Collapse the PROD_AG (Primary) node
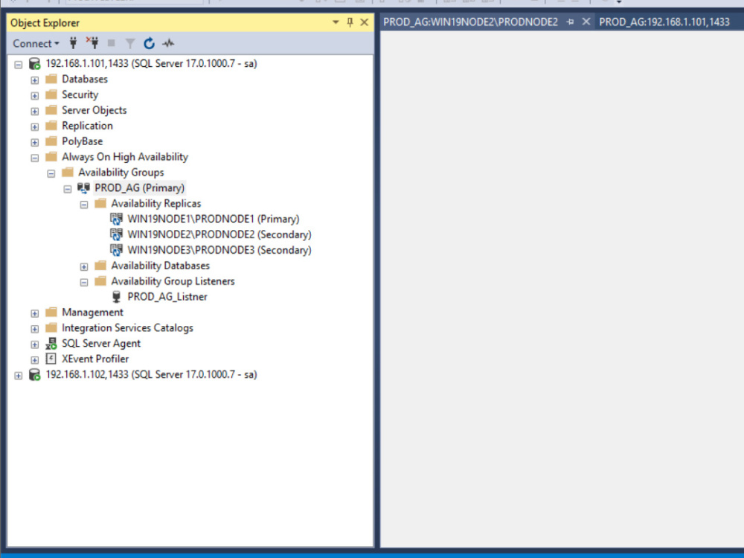This screenshot has height=558, width=744. tap(68, 189)
